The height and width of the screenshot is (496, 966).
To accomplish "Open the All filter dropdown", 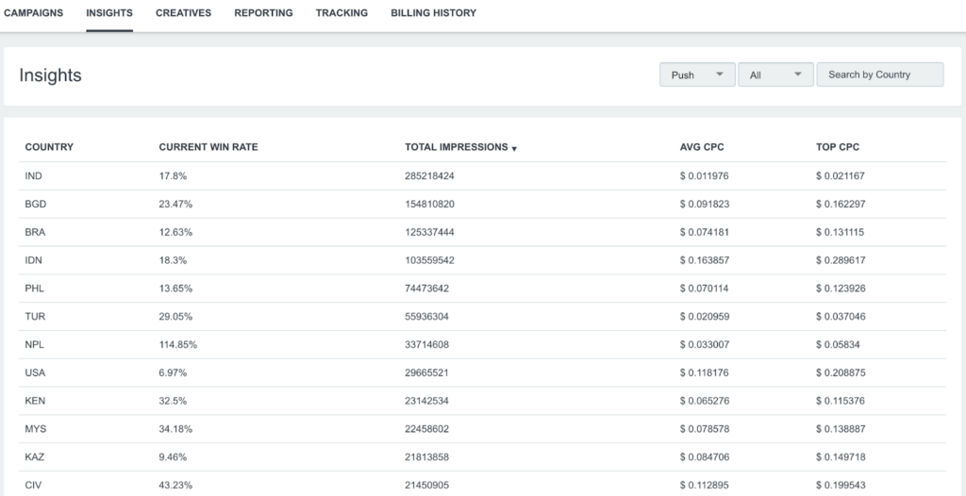I will (774, 74).
